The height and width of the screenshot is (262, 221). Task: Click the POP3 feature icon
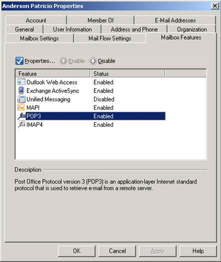tap(21, 116)
